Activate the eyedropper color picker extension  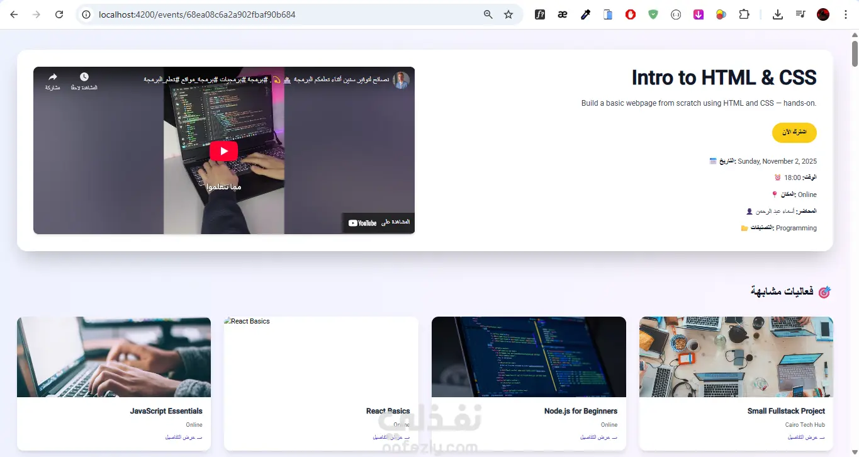pyautogui.click(x=585, y=14)
